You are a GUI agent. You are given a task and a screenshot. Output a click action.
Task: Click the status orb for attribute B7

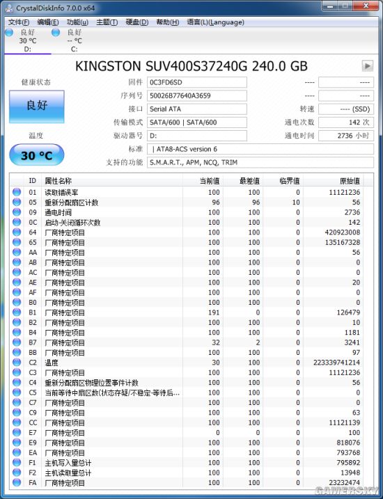[17, 342]
